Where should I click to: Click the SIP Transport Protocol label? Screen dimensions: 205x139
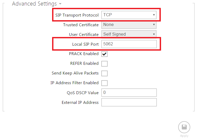click(77, 15)
